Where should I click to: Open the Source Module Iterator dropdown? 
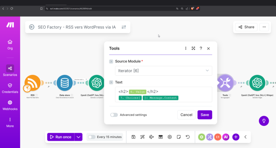click(163, 71)
